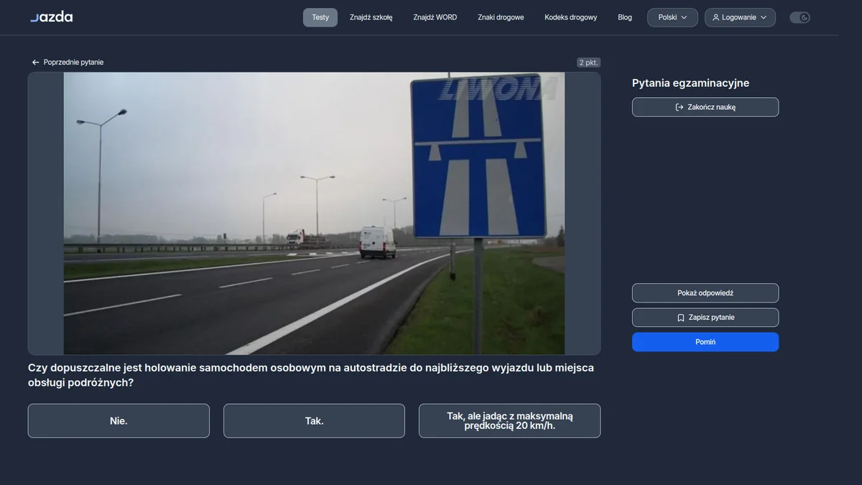The height and width of the screenshot is (485, 862).
Task: Open the Testy tab
Action: tap(320, 17)
